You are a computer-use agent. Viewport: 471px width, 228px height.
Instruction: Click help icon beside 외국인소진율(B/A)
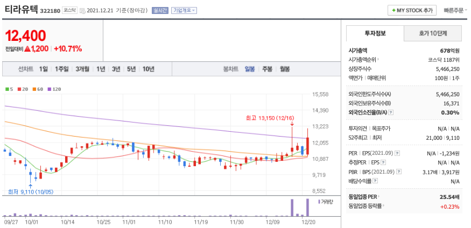pyautogui.click(x=391, y=112)
